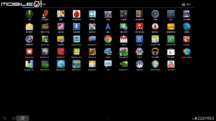The width and height of the screenshot is (216, 121).
Task: Open the Settings (設定) app
Action: click(x=171, y=14)
